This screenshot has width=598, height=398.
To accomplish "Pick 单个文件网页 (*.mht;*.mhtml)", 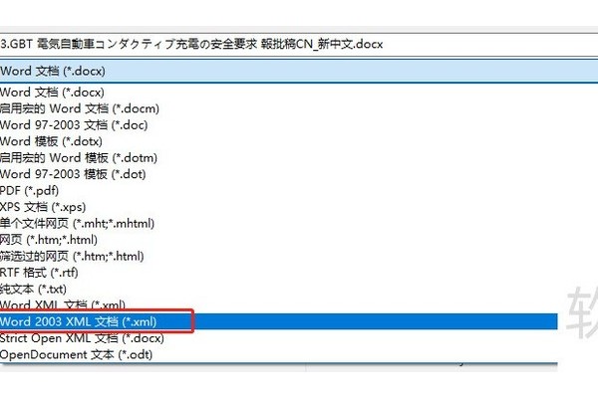I will 279,223.
